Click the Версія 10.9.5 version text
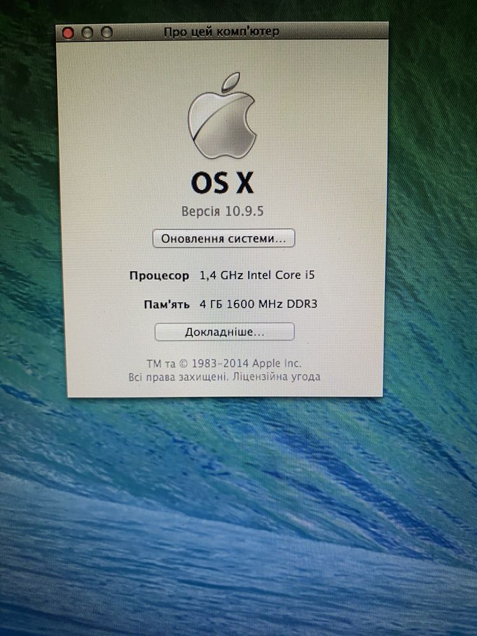This screenshot has height=636, width=477. (222, 211)
